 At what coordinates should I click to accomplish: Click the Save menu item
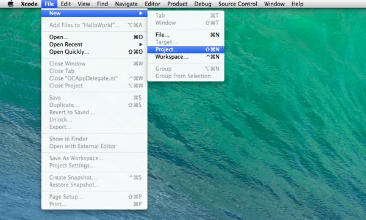point(95,98)
